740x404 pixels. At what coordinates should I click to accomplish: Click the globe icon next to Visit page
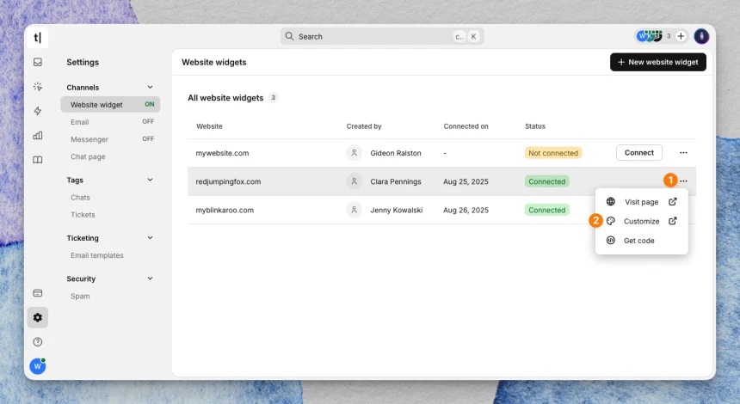[x=611, y=202]
